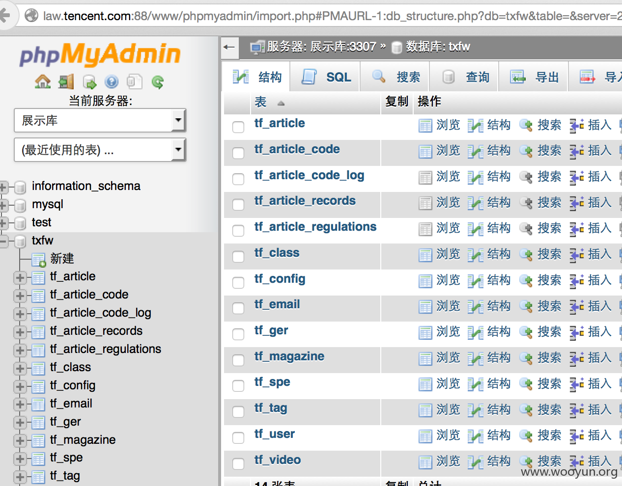Click the server icon in breadcrumb
Viewport: 622px width, 486px height.
pyautogui.click(x=257, y=48)
